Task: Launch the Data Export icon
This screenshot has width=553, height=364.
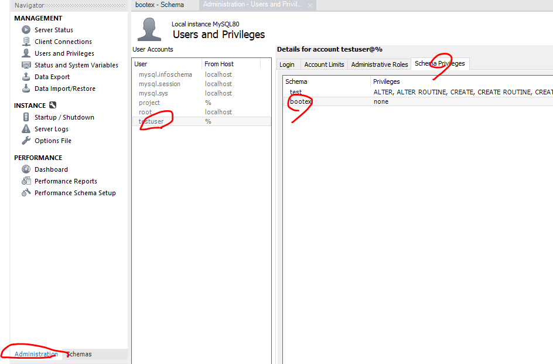Action: click(x=26, y=77)
